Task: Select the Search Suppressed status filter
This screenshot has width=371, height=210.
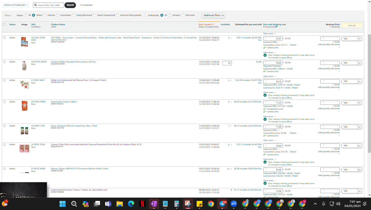Action: (95, 15)
